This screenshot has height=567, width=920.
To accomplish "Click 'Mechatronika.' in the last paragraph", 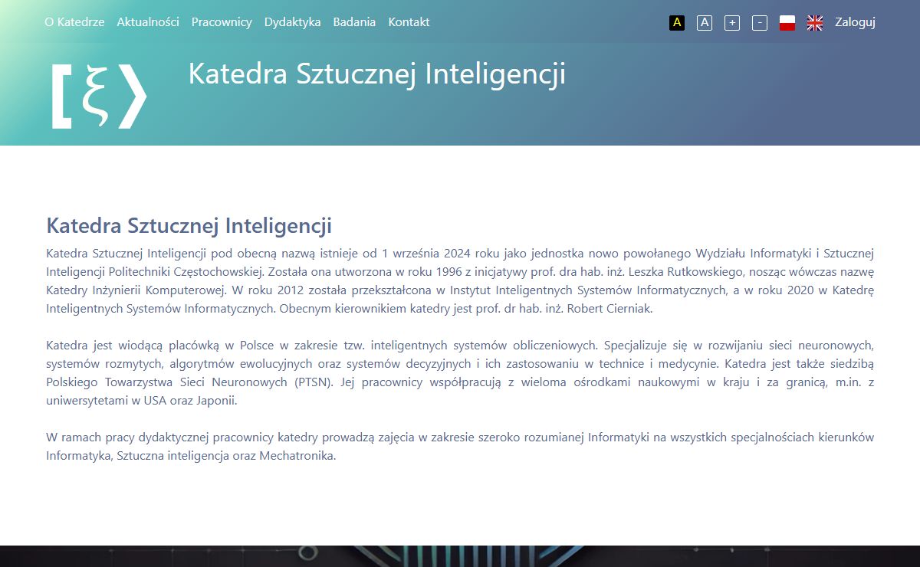I will pyautogui.click(x=297, y=456).
